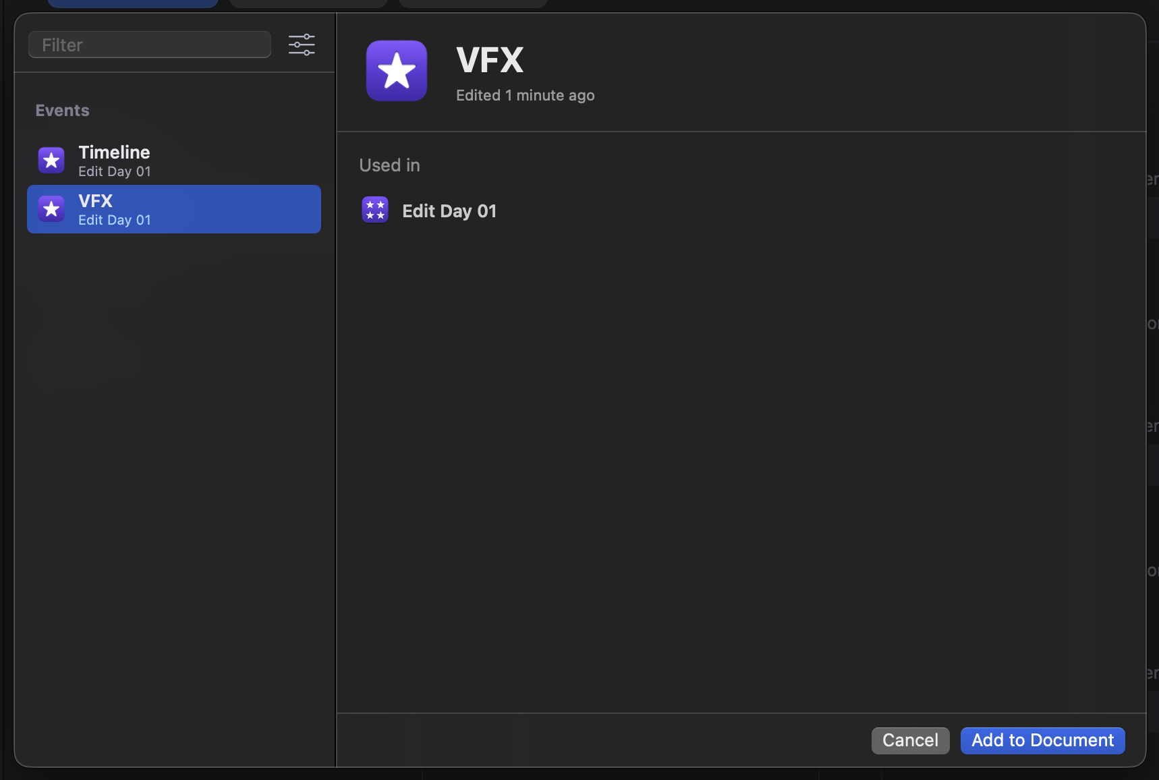The image size is (1159, 780).
Task: Click the vertical divider between sidebar and details
Action: [x=336, y=405]
